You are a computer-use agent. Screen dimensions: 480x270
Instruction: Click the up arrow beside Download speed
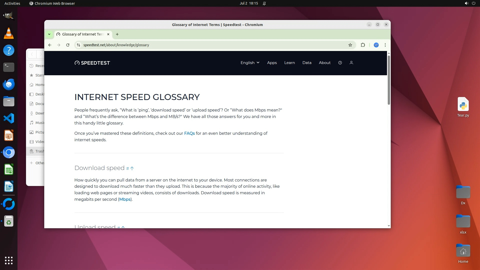[x=132, y=168]
